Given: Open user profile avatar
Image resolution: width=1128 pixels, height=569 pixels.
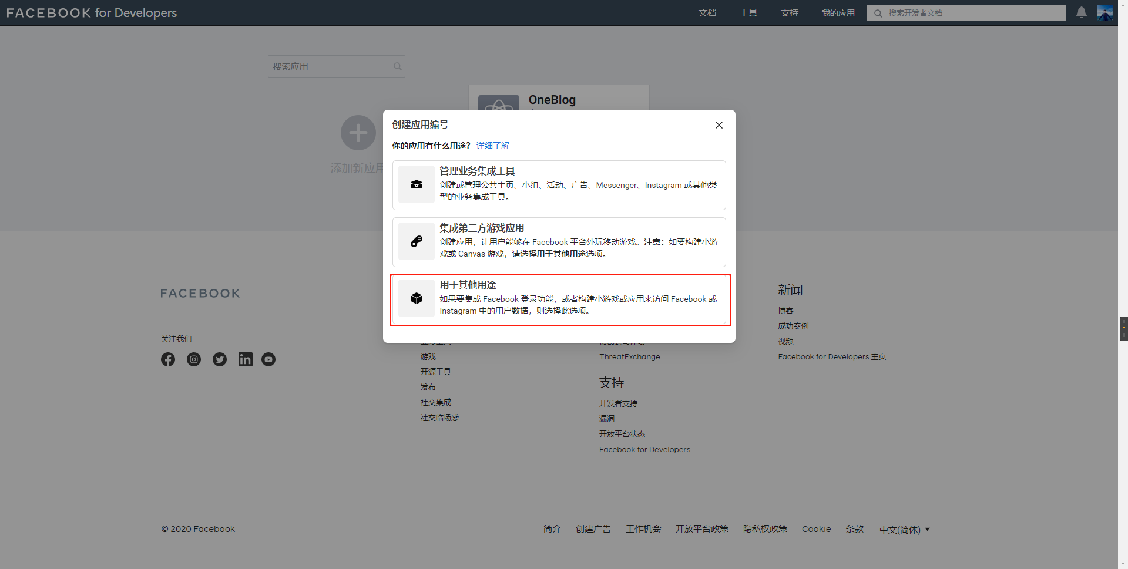Looking at the screenshot, I should coord(1105,13).
